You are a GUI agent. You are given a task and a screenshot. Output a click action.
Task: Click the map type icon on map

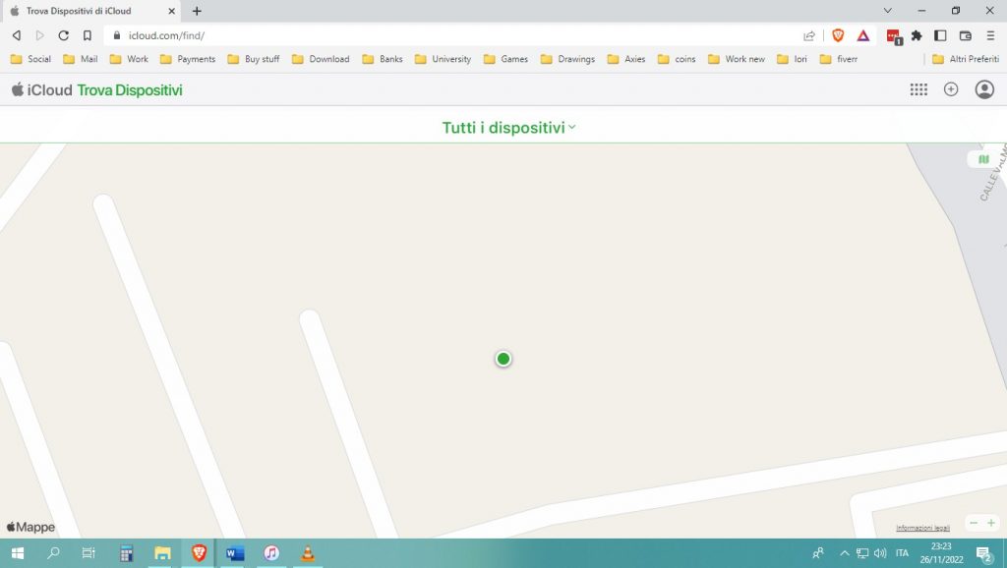point(983,159)
